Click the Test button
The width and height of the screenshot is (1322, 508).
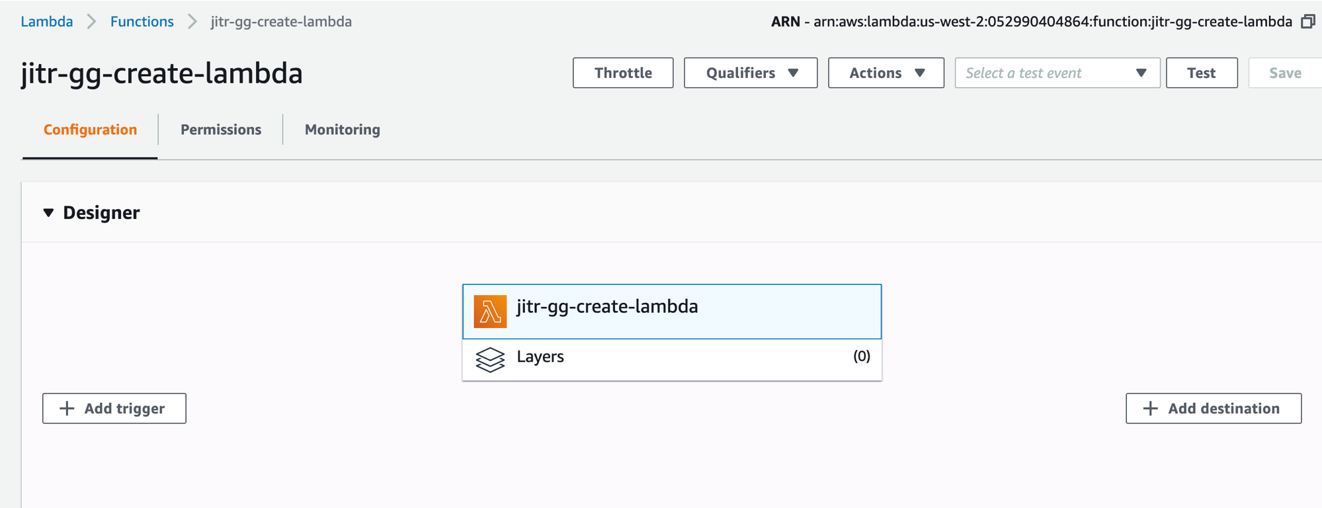pyautogui.click(x=1202, y=73)
